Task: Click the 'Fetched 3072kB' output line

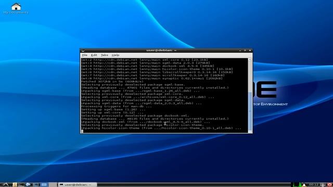Action: [112, 82]
